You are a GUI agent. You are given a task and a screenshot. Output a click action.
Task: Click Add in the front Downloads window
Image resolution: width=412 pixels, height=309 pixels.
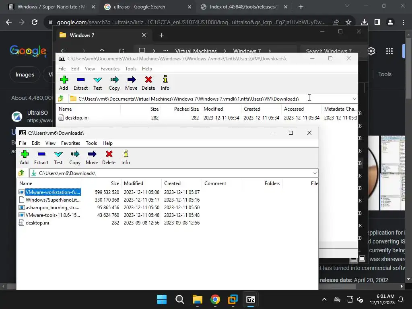point(25,157)
